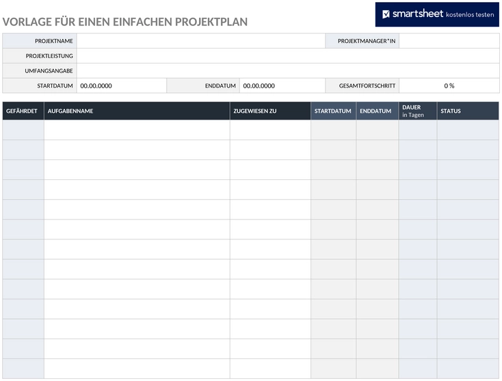502x381 pixels.
Task: Select the Projektmanager*in input field
Action: click(x=449, y=41)
